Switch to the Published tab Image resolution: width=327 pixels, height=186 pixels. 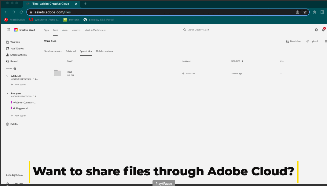tap(71, 51)
